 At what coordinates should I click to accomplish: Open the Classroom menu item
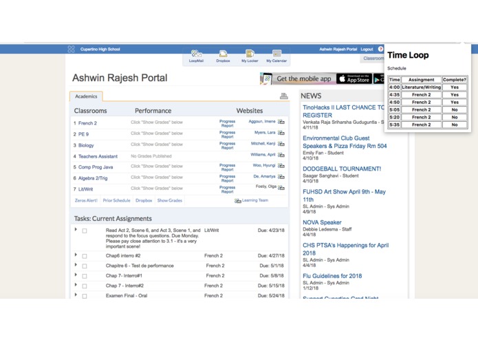coord(373,59)
